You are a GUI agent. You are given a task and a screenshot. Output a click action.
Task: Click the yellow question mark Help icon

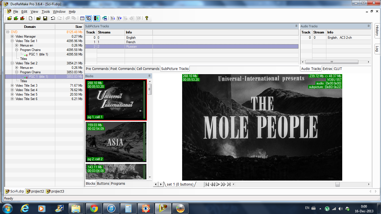pos(147,18)
